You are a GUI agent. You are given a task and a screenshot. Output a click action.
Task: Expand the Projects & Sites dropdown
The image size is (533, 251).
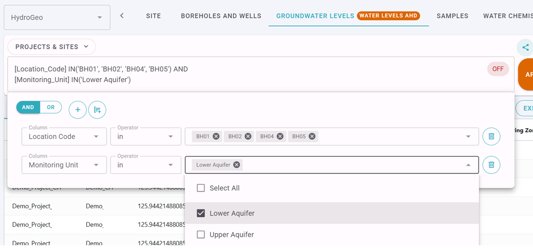[51, 47]
